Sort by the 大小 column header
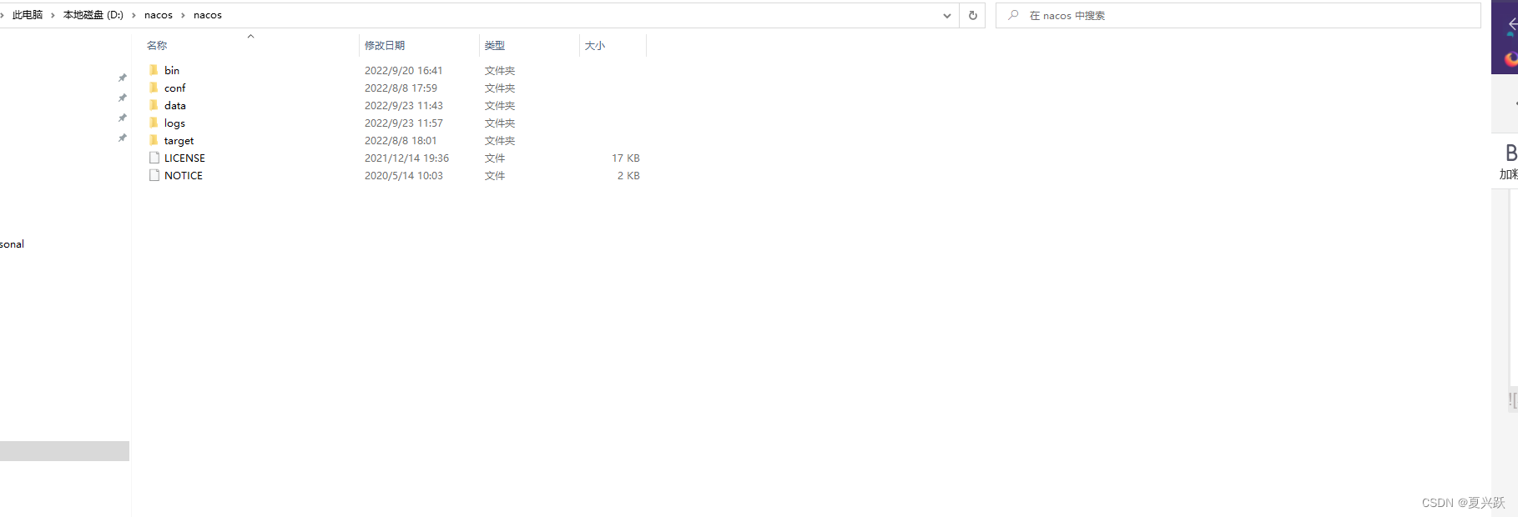 (595, 46)
